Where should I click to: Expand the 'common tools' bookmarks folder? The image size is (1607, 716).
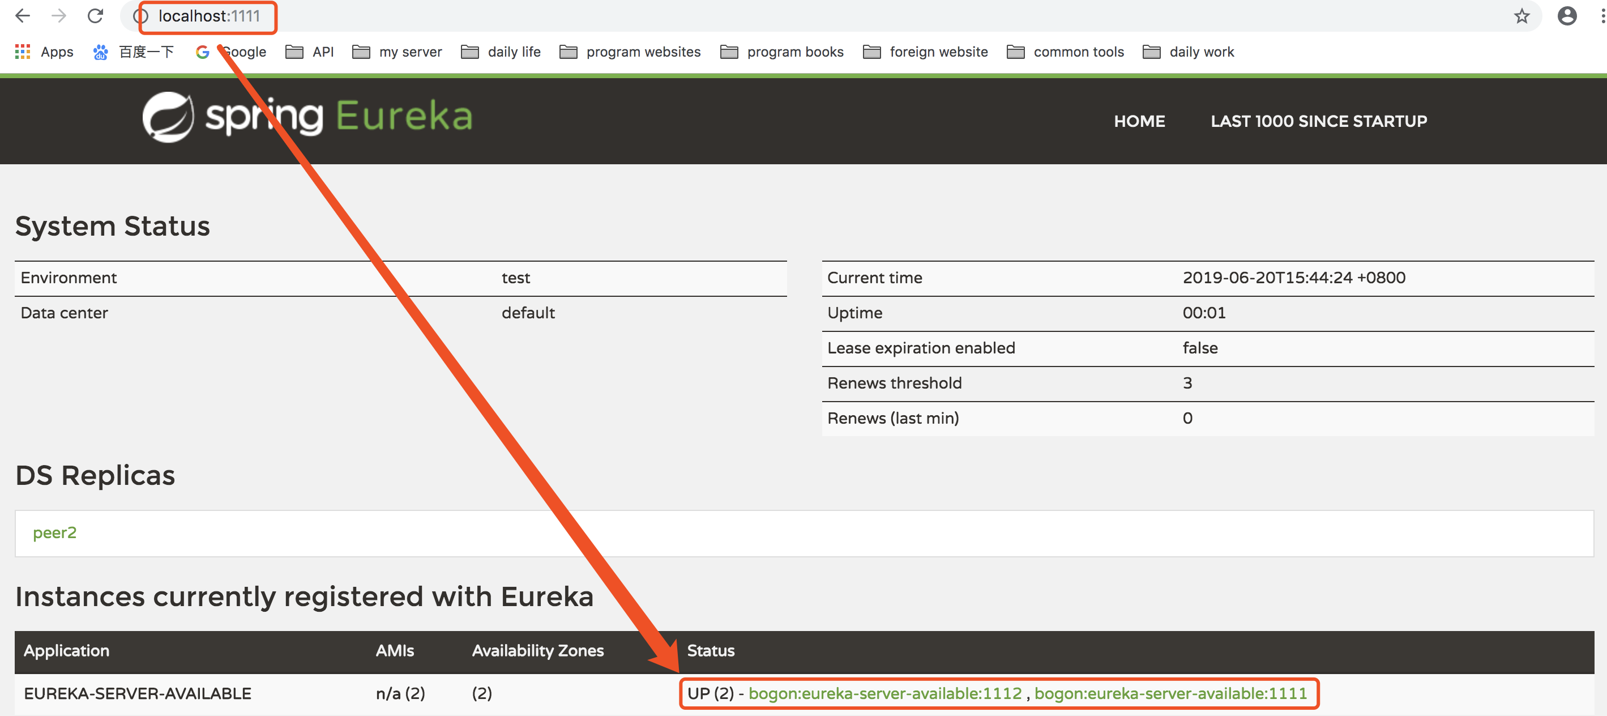tap(1079, 52)
